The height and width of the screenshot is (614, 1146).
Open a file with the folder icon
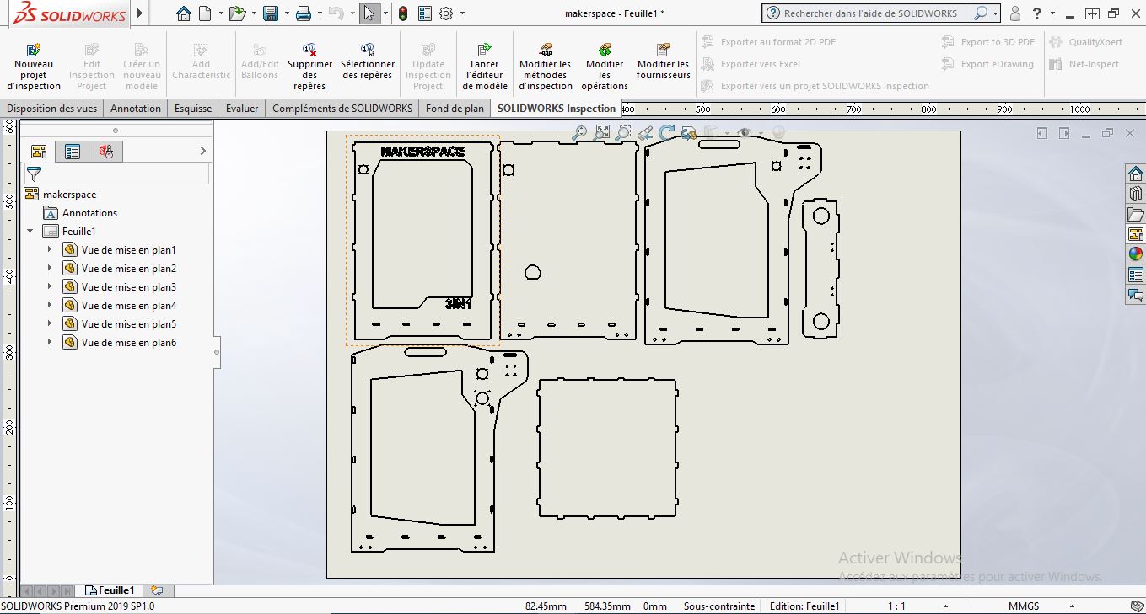pyautogui.click(x=237, y=13)
